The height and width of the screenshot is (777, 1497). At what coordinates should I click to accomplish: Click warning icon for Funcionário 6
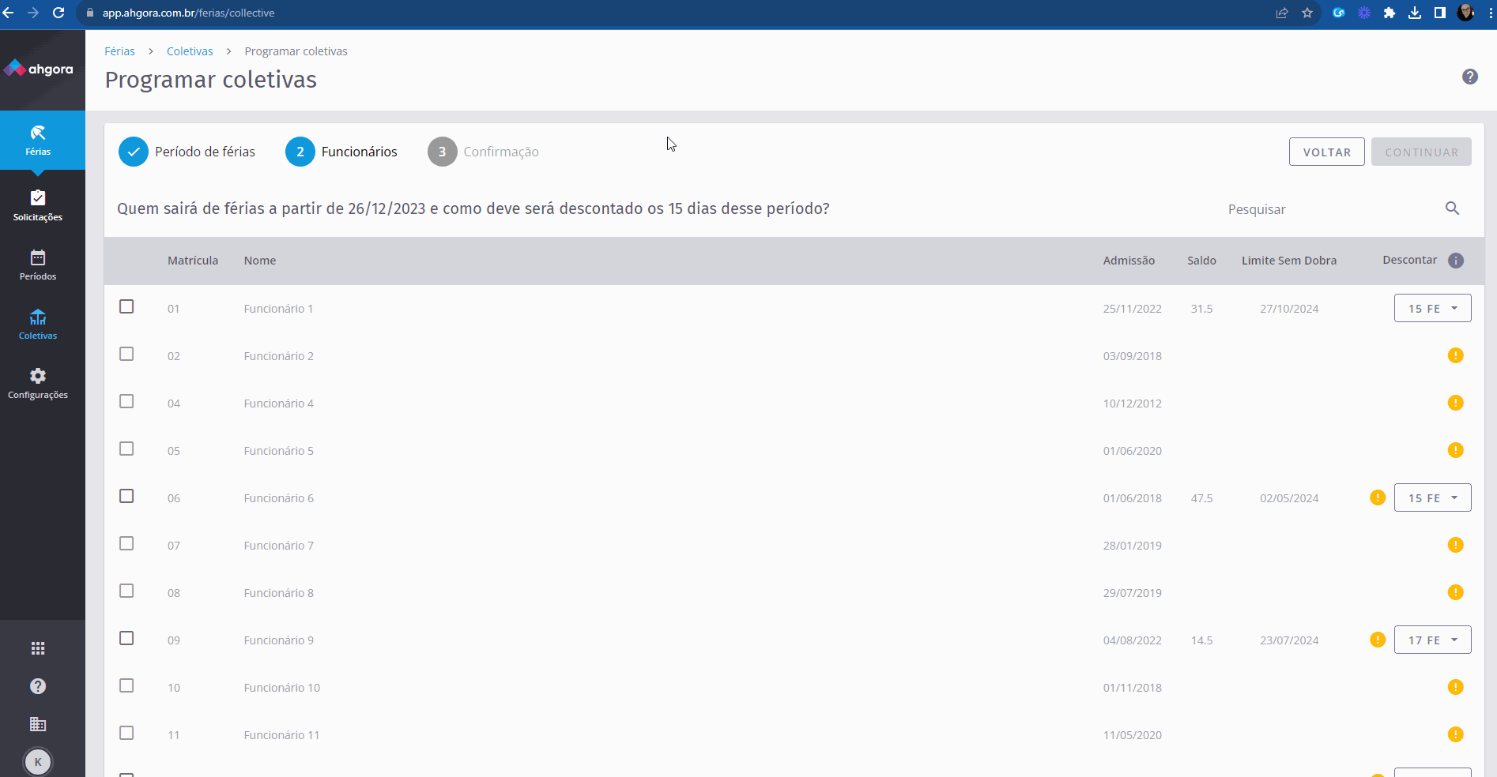click(x=1378, y=497)
